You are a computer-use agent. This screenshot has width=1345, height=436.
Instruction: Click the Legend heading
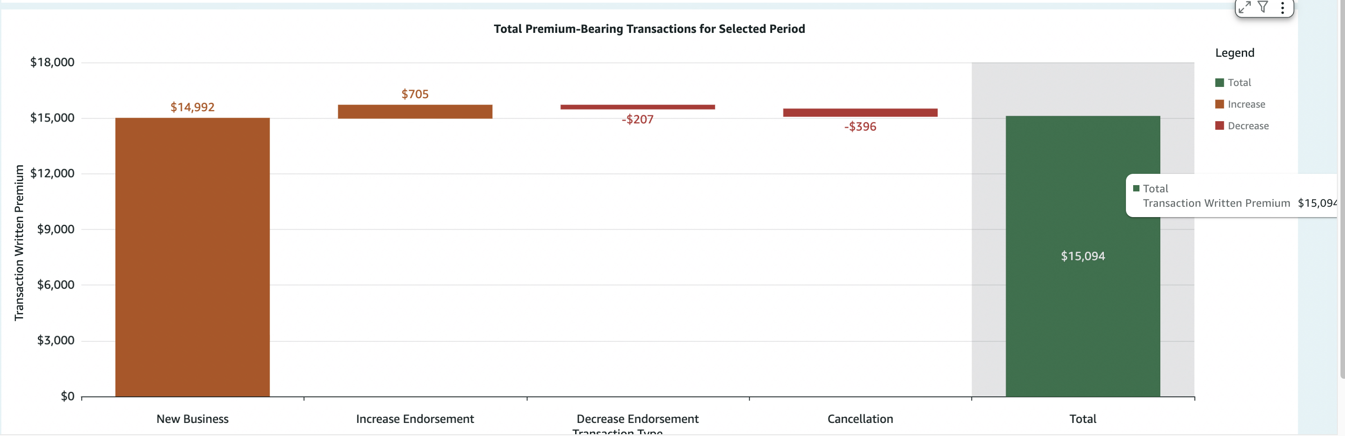click(1234, 53)
